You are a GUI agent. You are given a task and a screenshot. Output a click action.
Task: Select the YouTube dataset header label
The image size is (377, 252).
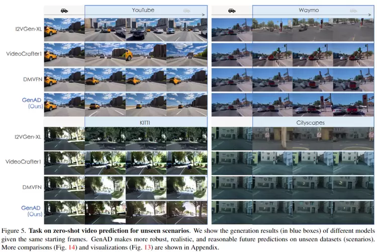pyautogui.click(x=143, y=10)
